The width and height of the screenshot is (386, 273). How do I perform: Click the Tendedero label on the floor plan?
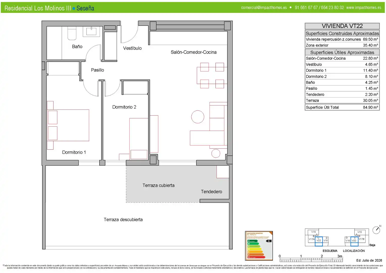click(212, 192)
